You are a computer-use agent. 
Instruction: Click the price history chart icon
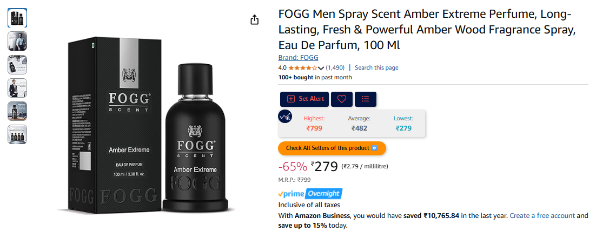coord(285,117)
